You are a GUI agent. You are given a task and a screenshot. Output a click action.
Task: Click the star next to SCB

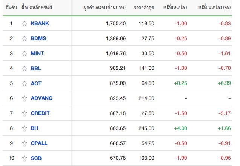[25, 158]
